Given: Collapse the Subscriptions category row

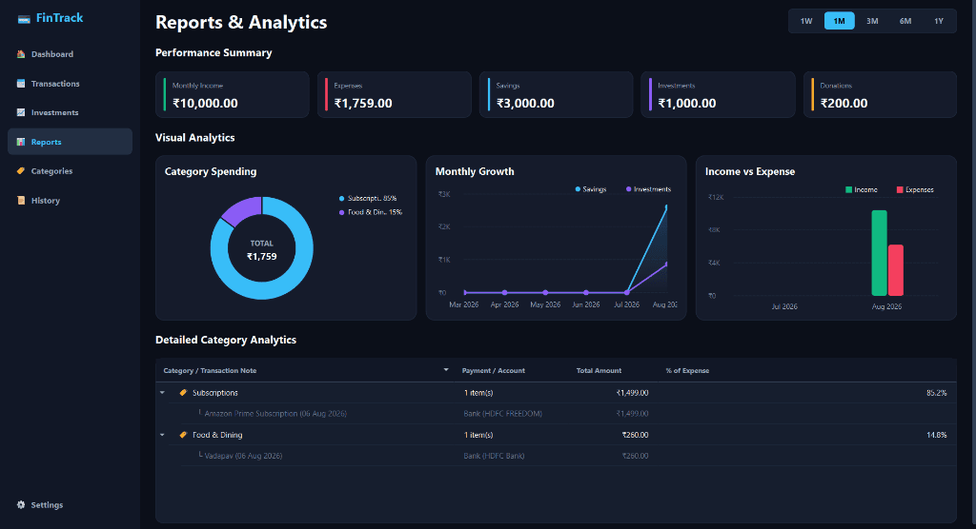Looking at the screenshot, I should tap(162, 393).
